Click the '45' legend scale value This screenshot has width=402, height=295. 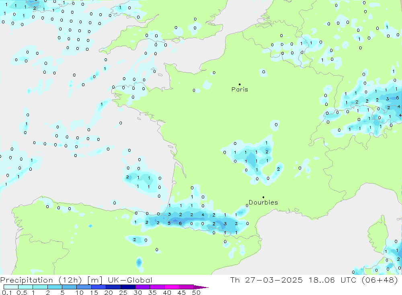coord(182,293)
